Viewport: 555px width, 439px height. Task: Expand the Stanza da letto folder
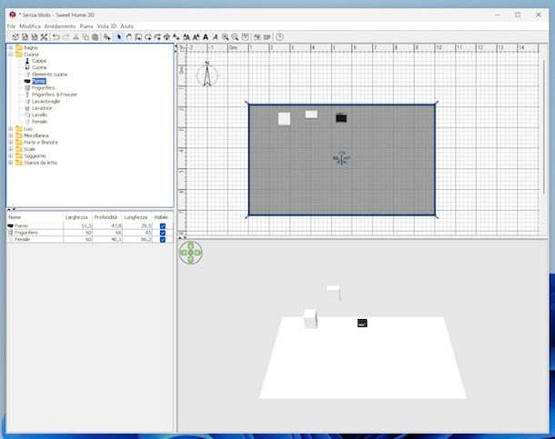click(x=11, y=163)
